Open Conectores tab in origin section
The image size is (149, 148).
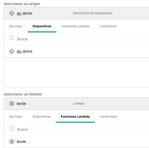click(108, 26)
